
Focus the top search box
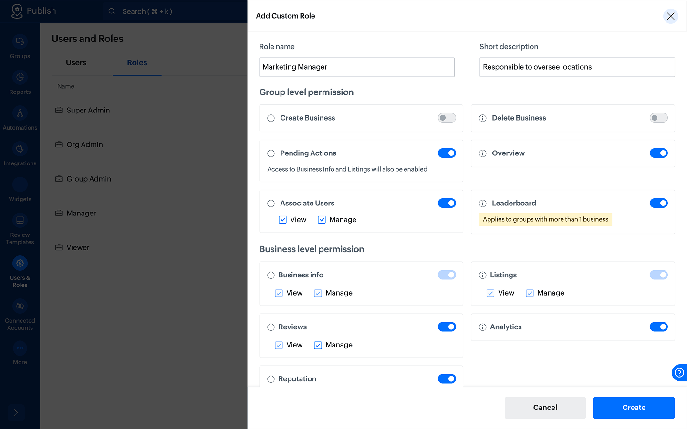[x=175, y=11]
